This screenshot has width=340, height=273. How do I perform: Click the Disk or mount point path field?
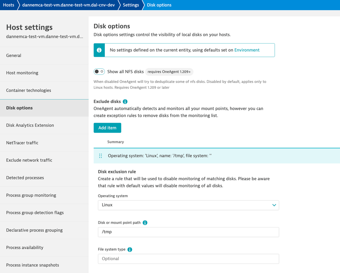tap(188, 232)
